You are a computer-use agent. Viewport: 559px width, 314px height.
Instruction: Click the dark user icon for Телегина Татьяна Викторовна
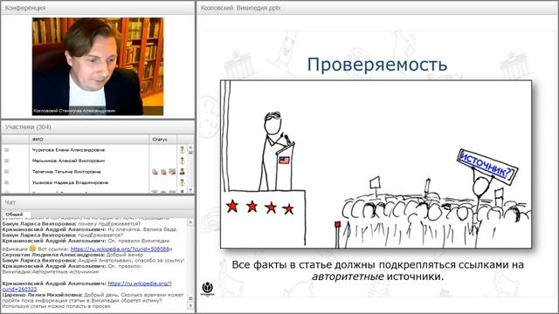(x=182, y=172)
